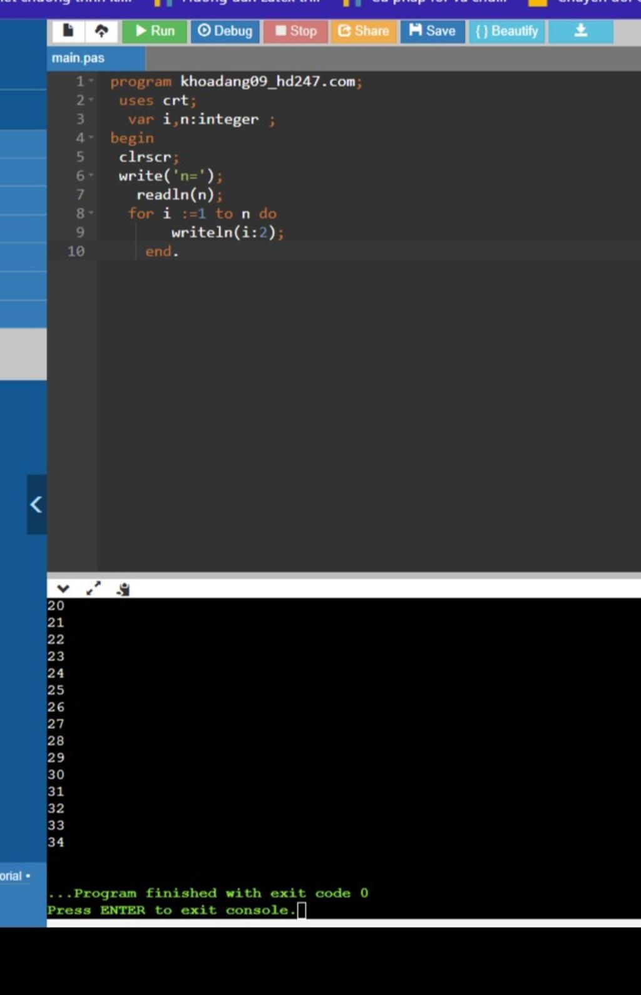Click the 'writeln(i:2);' statement

(x=228, y=232)
